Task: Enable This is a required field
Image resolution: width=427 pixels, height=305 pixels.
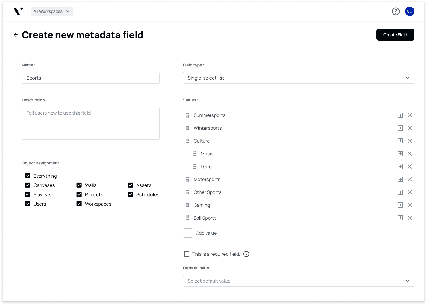Action: (x=187, y=254)
